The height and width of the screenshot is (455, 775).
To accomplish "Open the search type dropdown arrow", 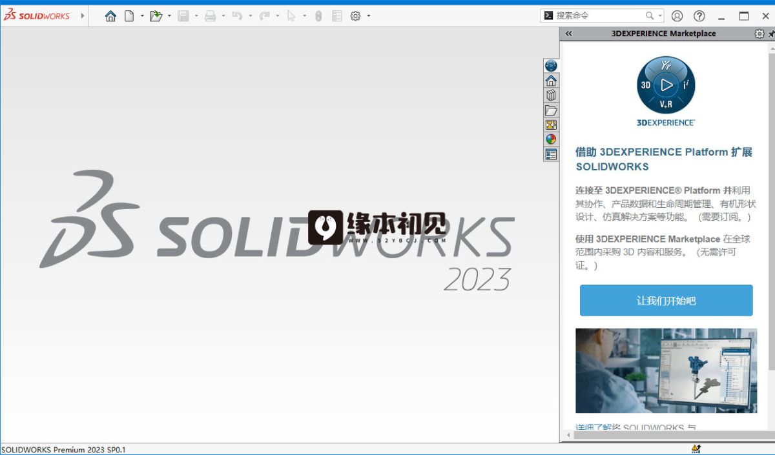I will pos(660,16).
